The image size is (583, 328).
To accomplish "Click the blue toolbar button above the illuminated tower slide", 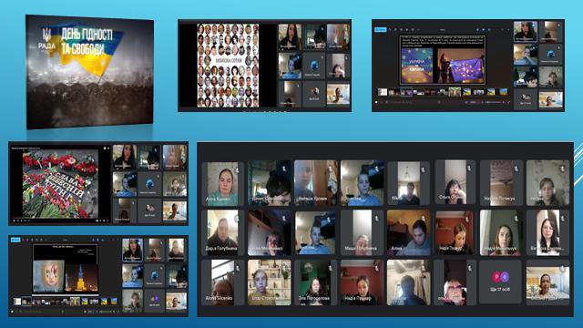I will coord(15,240).
